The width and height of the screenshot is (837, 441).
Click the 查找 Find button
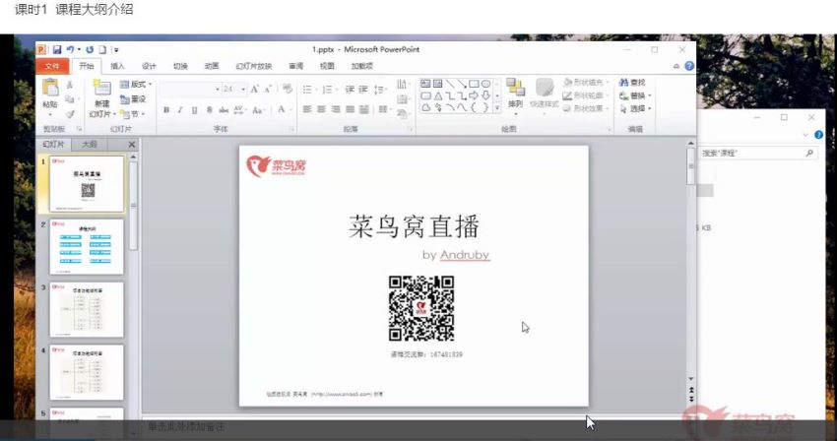tap(632, 83)
